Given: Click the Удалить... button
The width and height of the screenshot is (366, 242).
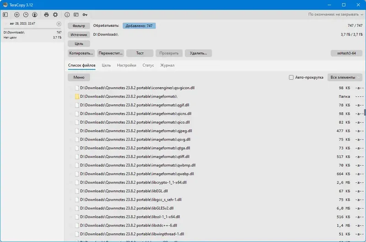Looking at the screenshot, I should [x=199, y=53].
